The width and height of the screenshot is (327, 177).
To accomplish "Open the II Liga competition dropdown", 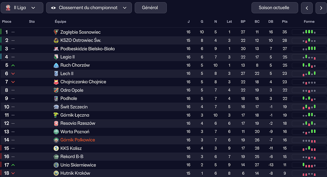I will coord(22,8).
